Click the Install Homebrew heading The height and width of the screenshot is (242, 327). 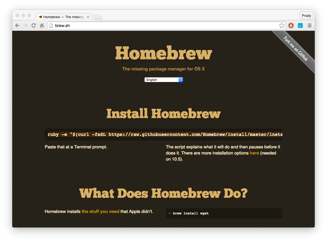(x=163, y=114)
